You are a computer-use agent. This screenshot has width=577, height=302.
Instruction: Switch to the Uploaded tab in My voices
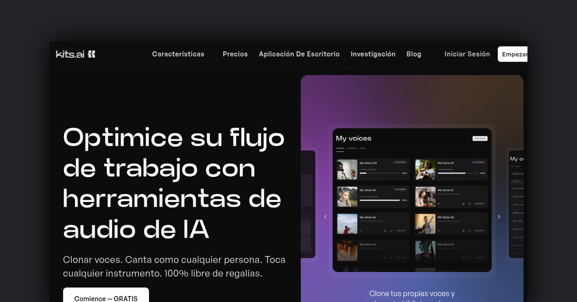[x=351, y=149]
